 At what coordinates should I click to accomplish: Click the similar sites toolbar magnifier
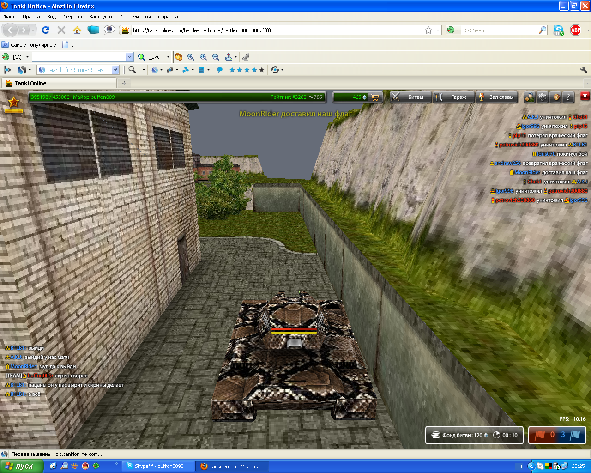coord(132,70)
